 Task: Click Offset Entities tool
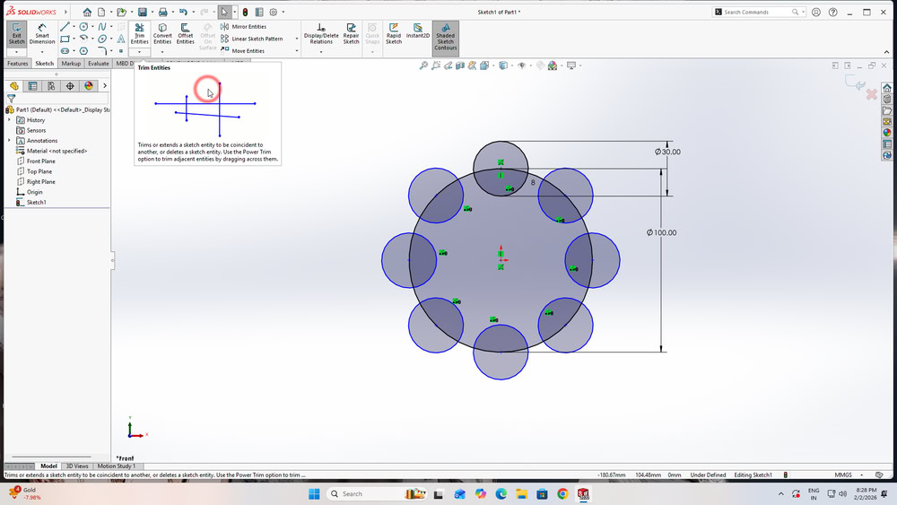(185, 34)
